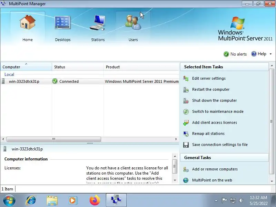Click down arrow of tasks pane scrollbar
Screen dimensions: 276x207
tap(272, 181)
